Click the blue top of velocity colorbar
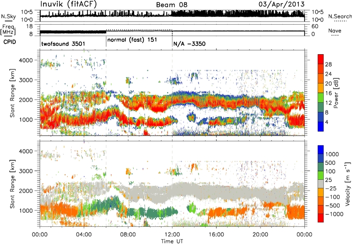 [x=321, y=150]
